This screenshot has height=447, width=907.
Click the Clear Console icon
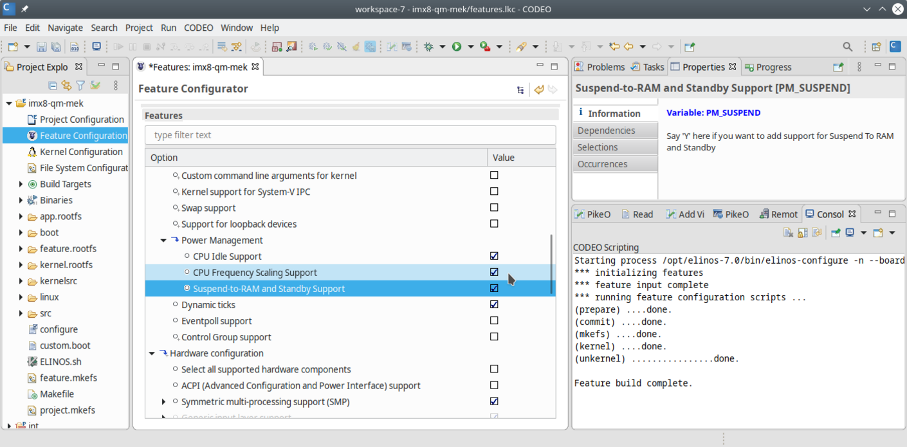788,232
